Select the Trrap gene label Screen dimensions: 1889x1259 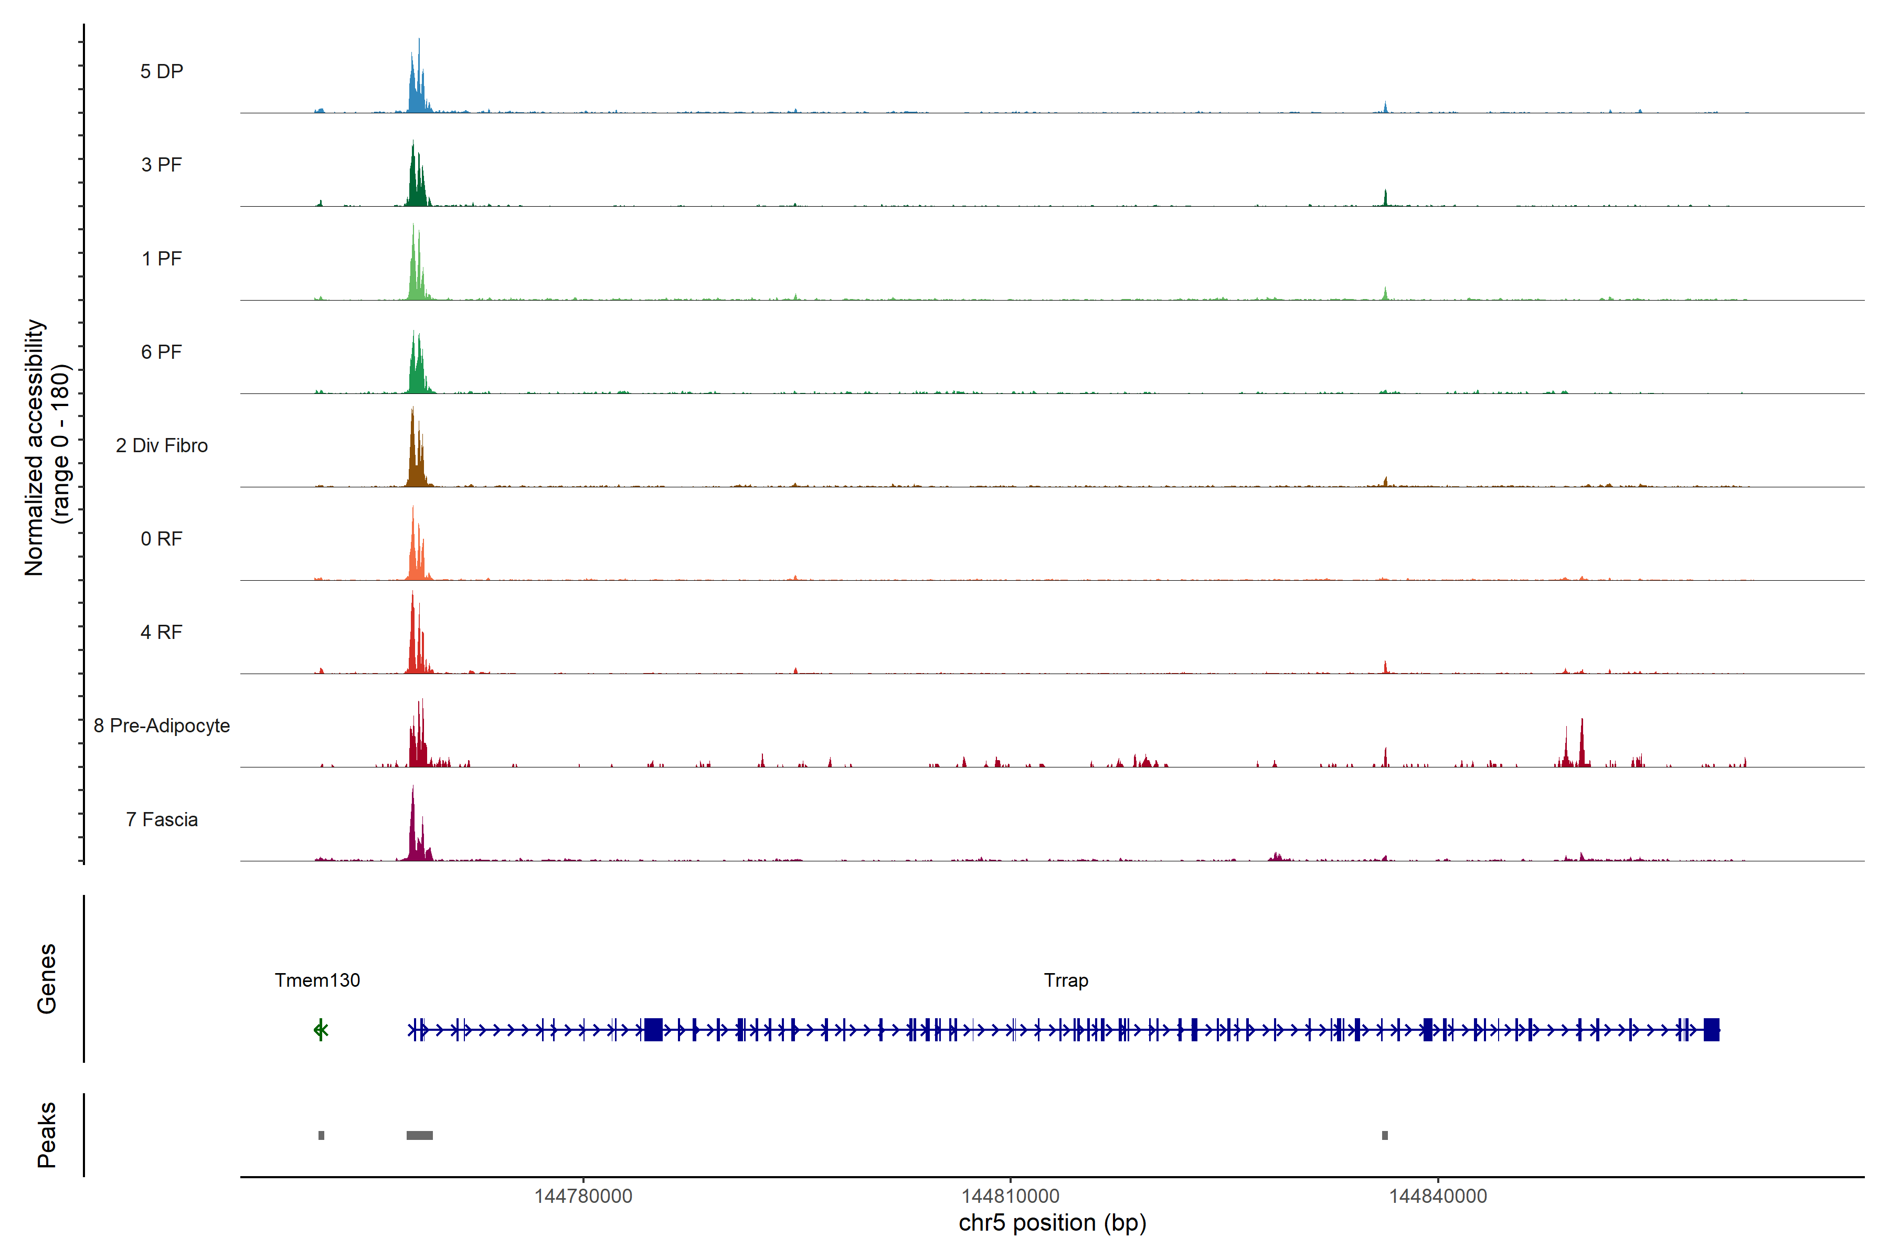click(x=1066, y=979)
